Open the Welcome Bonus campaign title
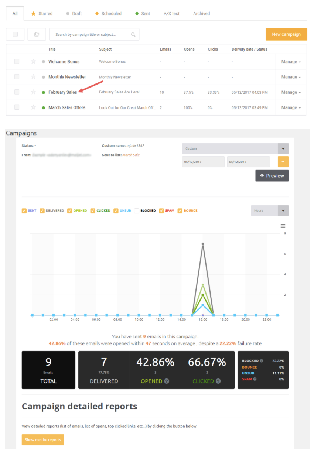The width and height of the screenshot is (314, 449). coord(64,62)
